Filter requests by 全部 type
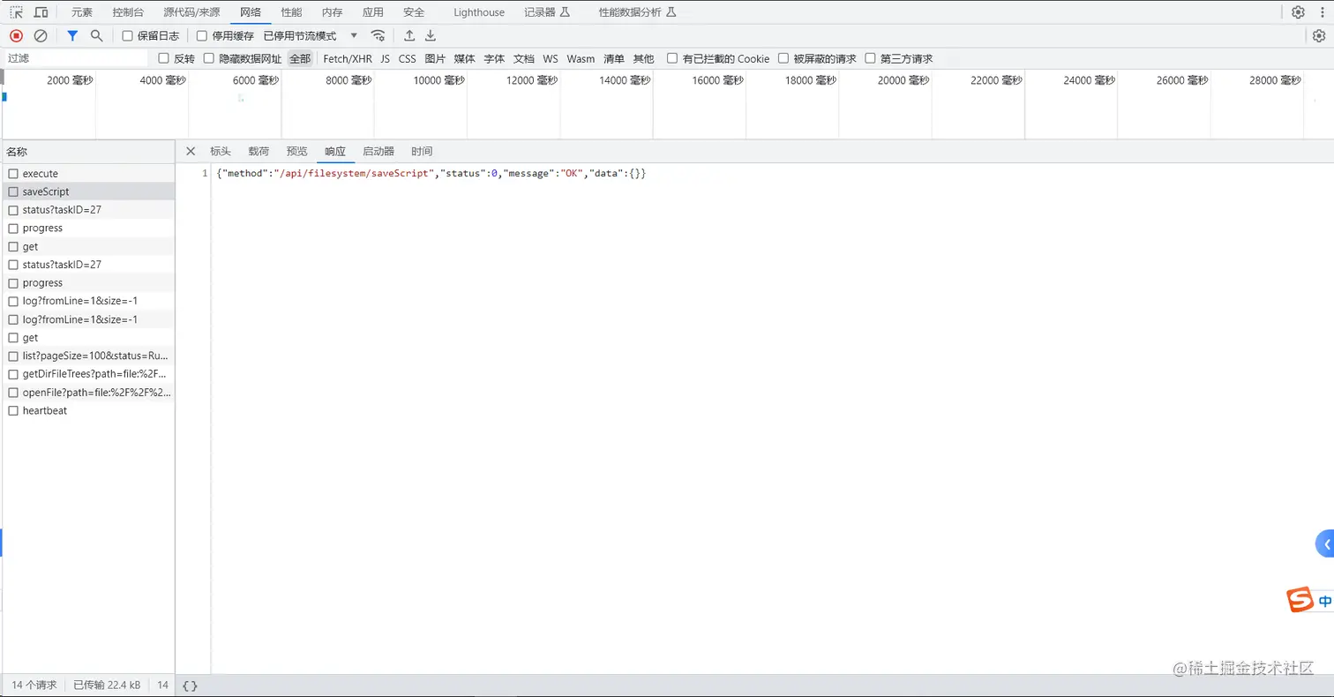The width and height of the screenshot is (1334, 697). pos(300,58)
